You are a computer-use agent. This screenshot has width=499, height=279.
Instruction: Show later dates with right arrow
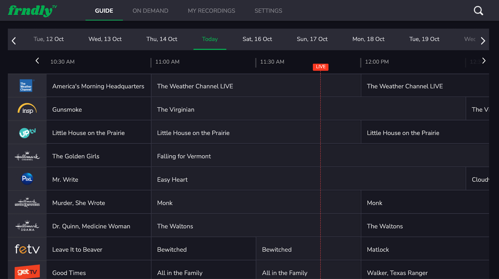click(x=483, y=41)
